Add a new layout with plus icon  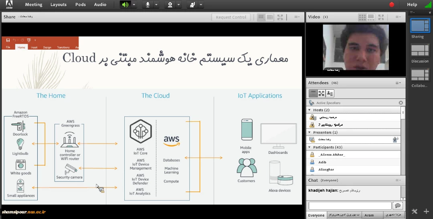point(426,211)
